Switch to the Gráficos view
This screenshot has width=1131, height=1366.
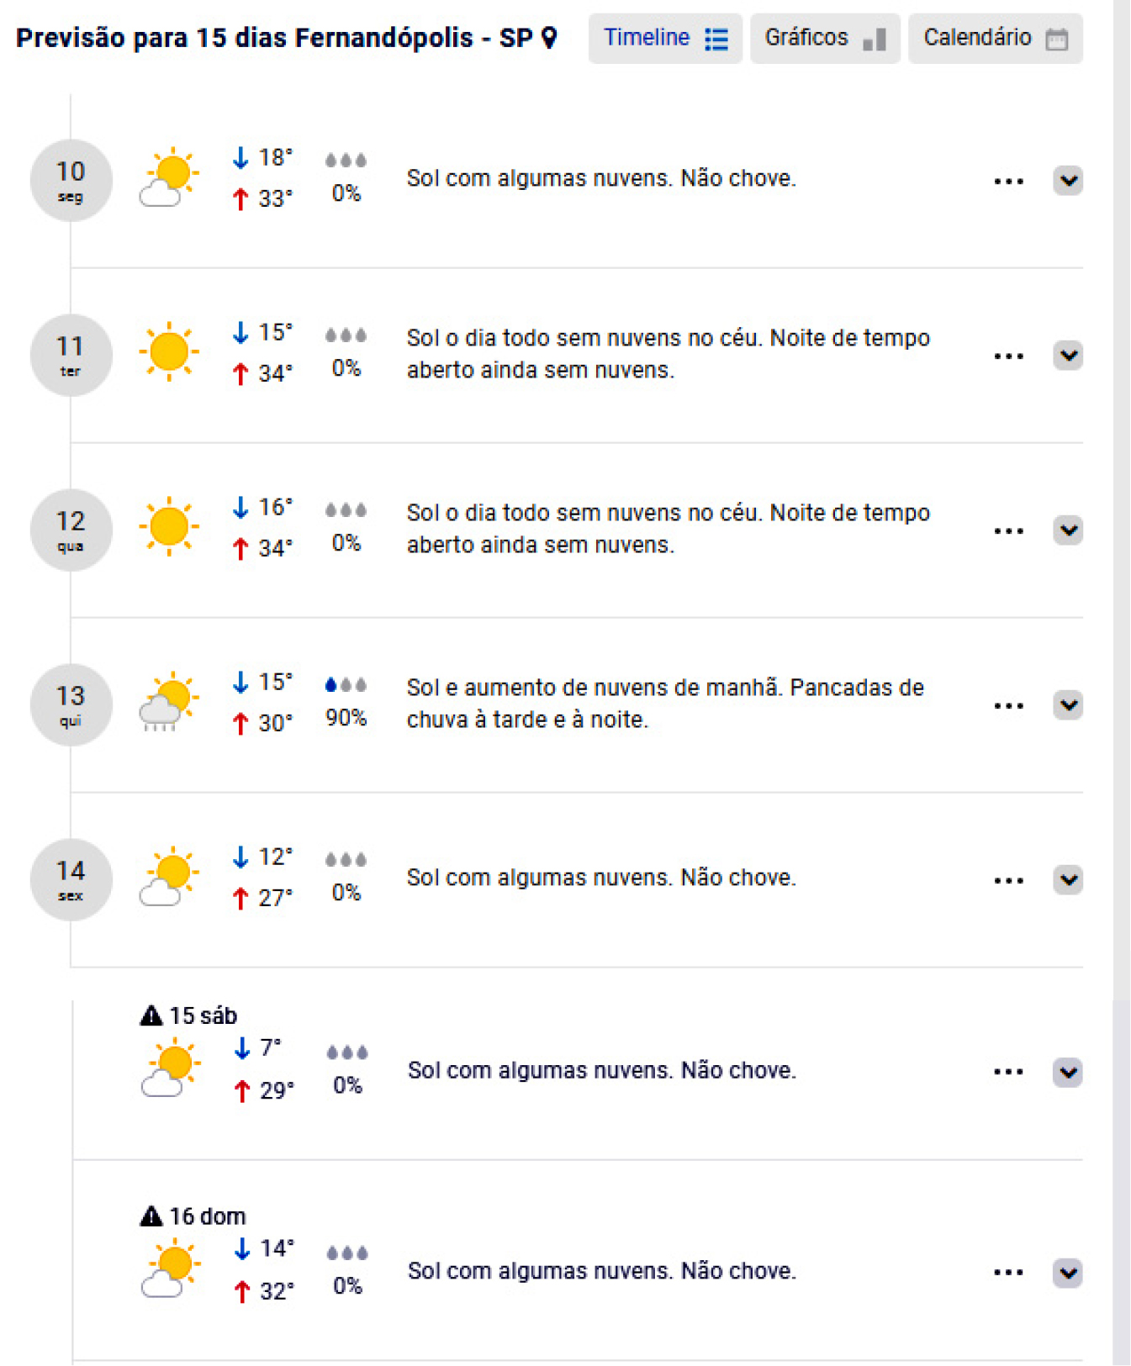[824, 39]
